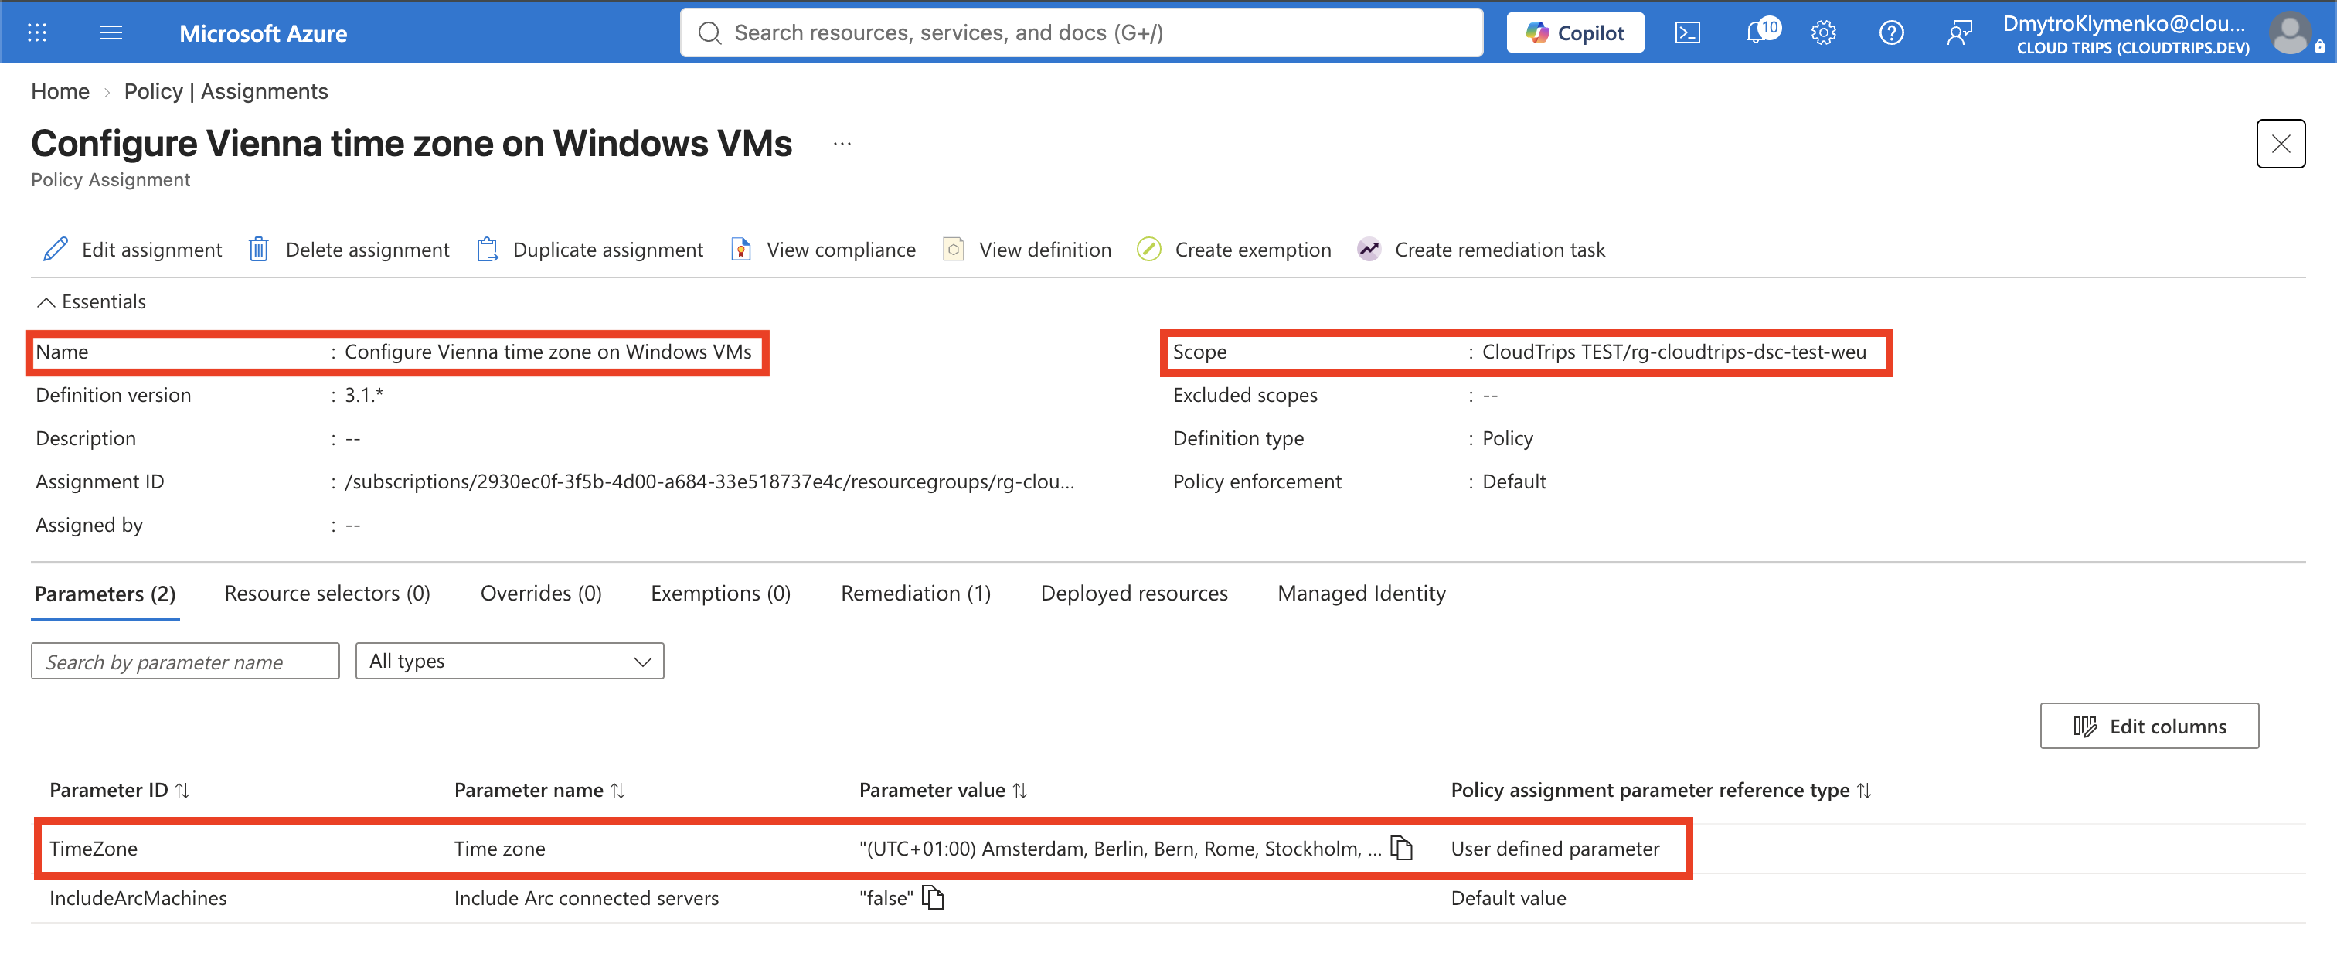Click the search resources field

coord(1081,32)
